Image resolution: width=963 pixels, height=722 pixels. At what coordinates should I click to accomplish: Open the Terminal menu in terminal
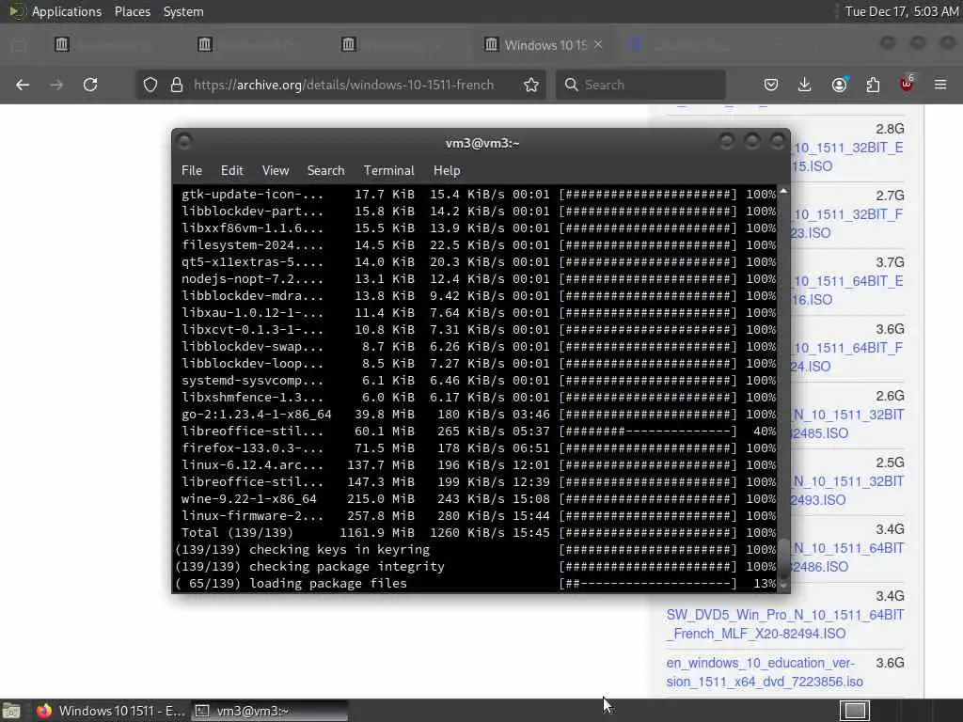388,171
